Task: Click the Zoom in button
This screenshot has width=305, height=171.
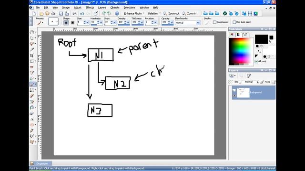Action: [x=189, y=13]
